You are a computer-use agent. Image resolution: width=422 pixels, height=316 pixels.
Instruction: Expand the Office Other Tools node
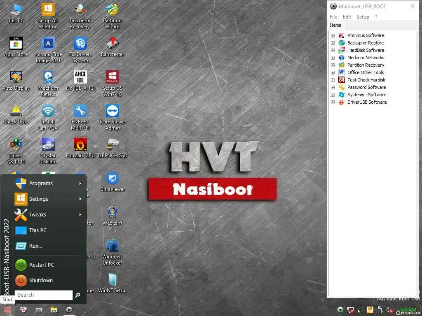[333, 72]
